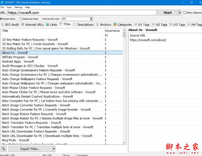Select 'Batch Image Converter Feature Requests' row
Image resolution: width=202 pixels, height=156 pixels.
pos(62,105)
